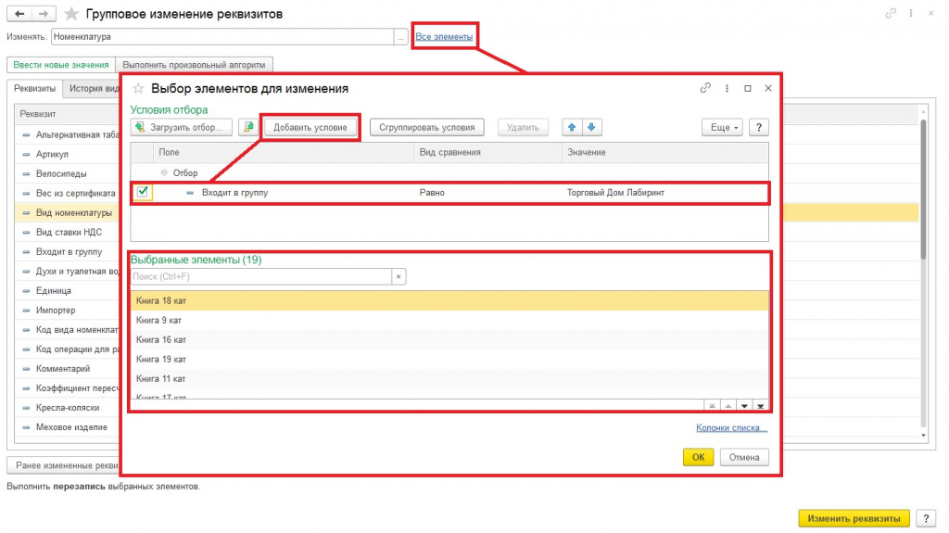Click the перезапись link text
949x533 pixels.
[x=79, y=487]
